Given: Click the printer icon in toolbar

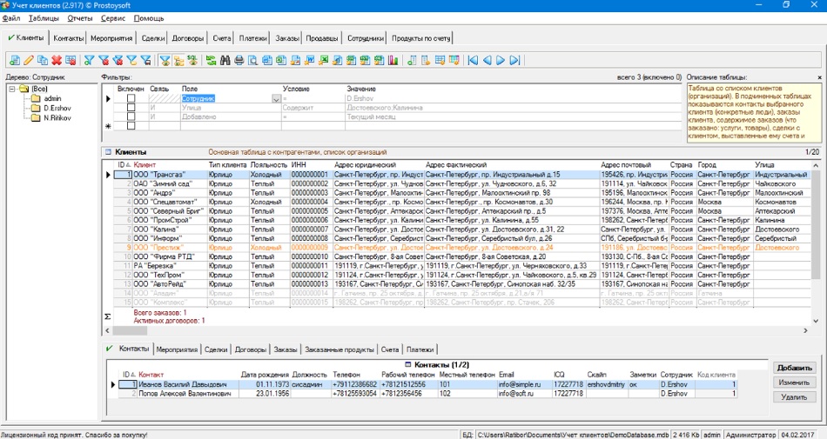Looking at the screenshot, I should coord(239,60).
